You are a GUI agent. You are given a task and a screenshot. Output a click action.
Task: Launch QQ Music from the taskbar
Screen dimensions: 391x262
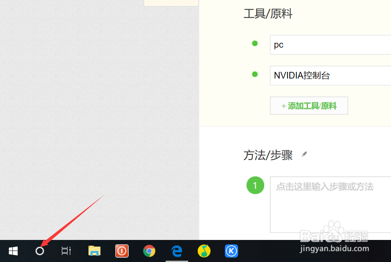(x=204, y=251)
